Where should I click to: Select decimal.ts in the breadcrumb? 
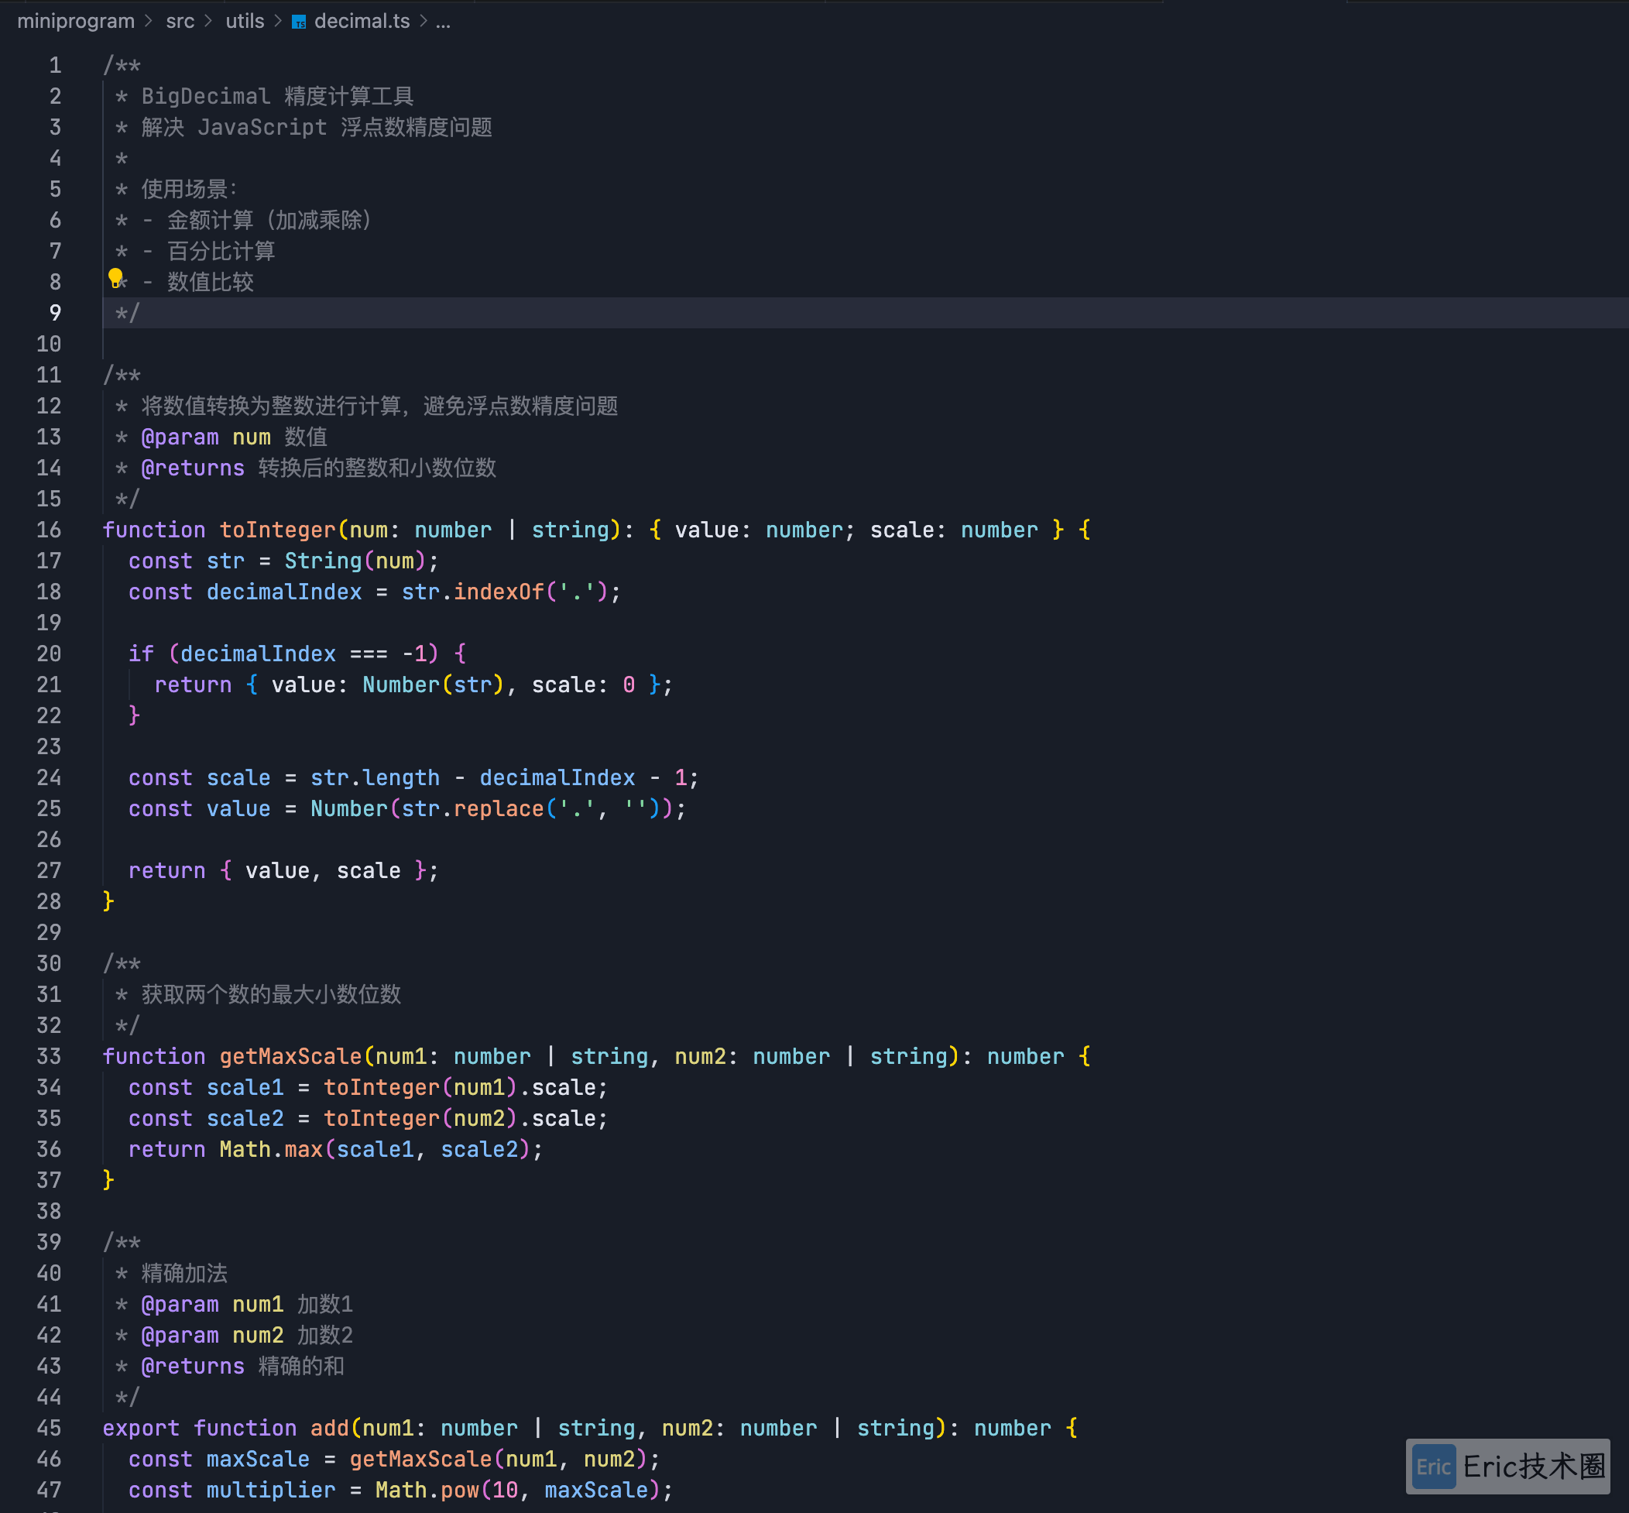362,21
